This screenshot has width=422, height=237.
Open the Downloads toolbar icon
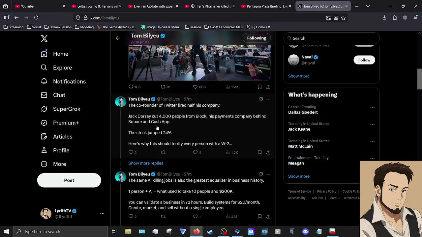pos(384,18)
